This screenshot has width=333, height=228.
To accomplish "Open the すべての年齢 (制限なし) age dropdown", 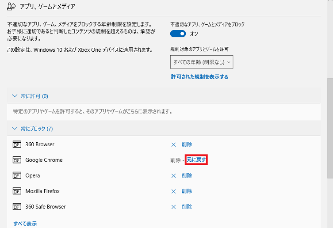I will [202, 62].
